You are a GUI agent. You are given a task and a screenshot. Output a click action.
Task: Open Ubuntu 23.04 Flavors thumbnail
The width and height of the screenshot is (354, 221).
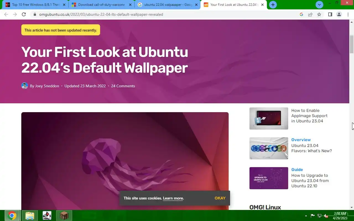coord(269,148)
